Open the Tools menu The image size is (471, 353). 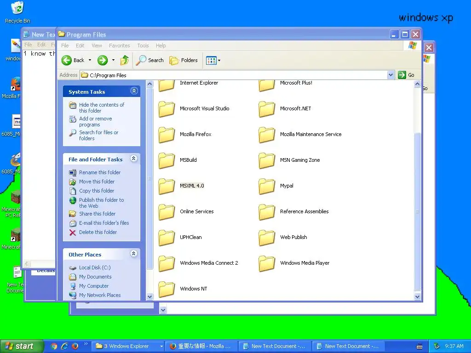pos(143,46)
